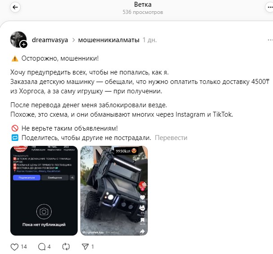
Task: Open dreamvasya profile name link
Action: [x=50, y=40]
